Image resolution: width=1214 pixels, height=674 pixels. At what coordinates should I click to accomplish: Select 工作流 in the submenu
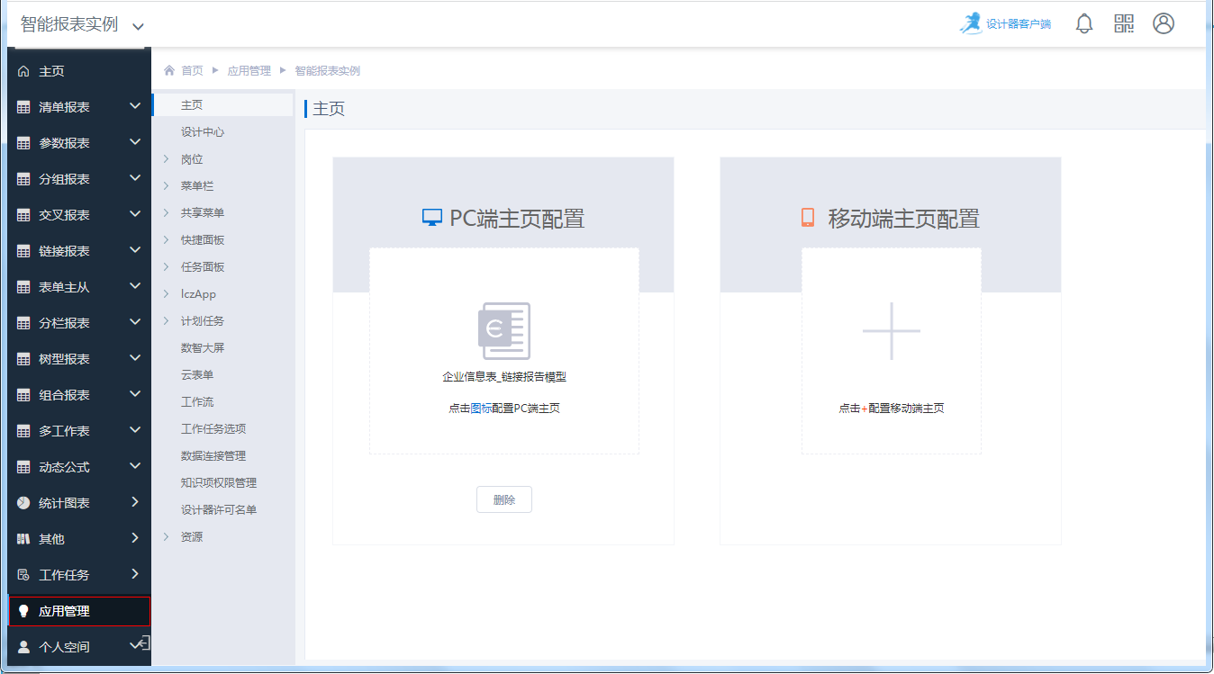click(197, 402)
